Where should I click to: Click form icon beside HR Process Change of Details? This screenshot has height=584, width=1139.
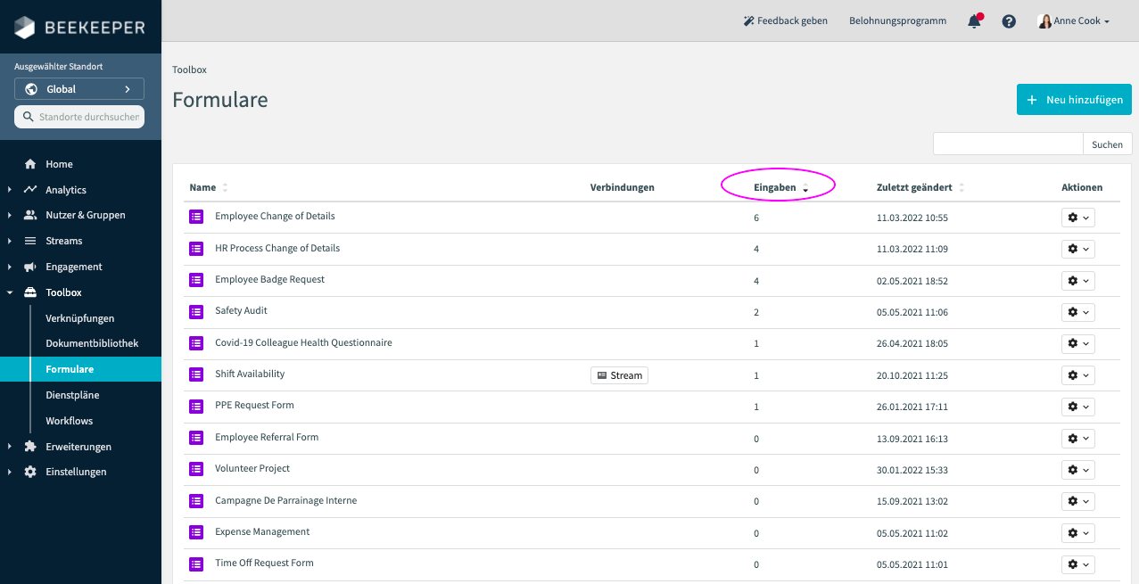pos(196,249)
